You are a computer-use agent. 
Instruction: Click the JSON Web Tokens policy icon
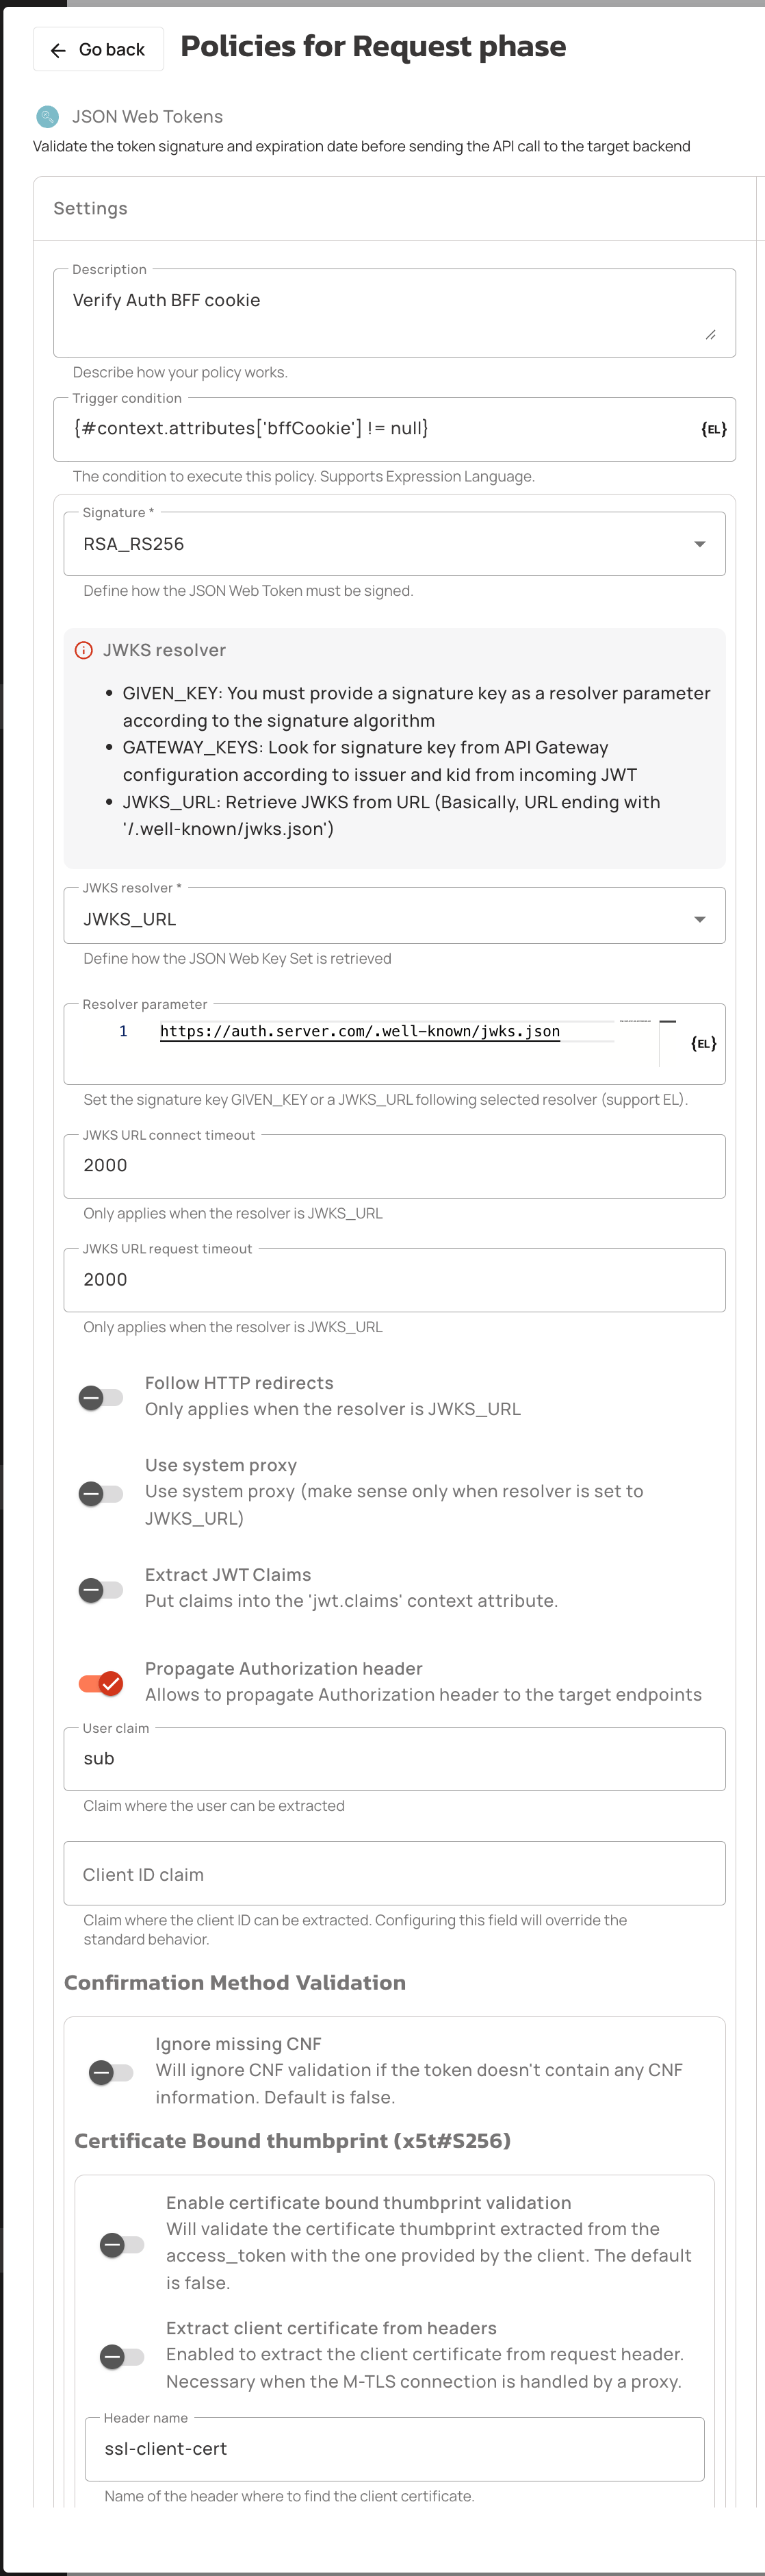point(47,117)
